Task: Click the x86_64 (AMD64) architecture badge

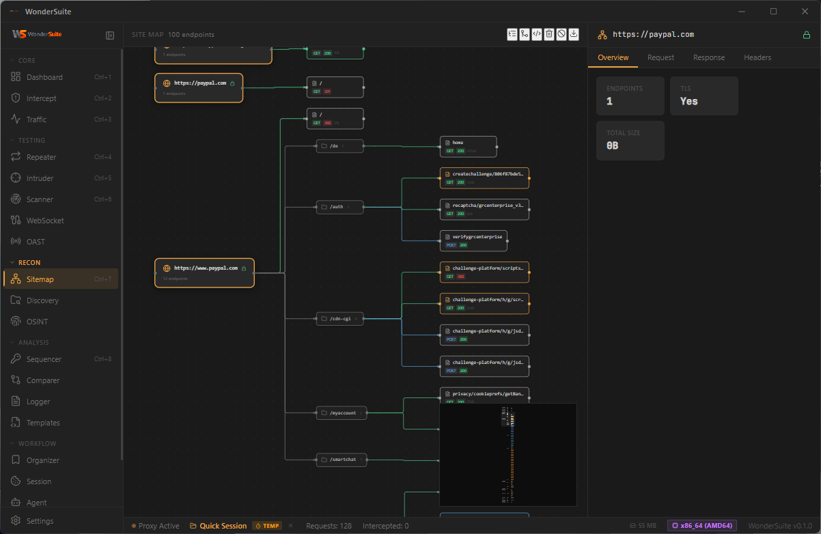Action: click(x=702, y=526)
